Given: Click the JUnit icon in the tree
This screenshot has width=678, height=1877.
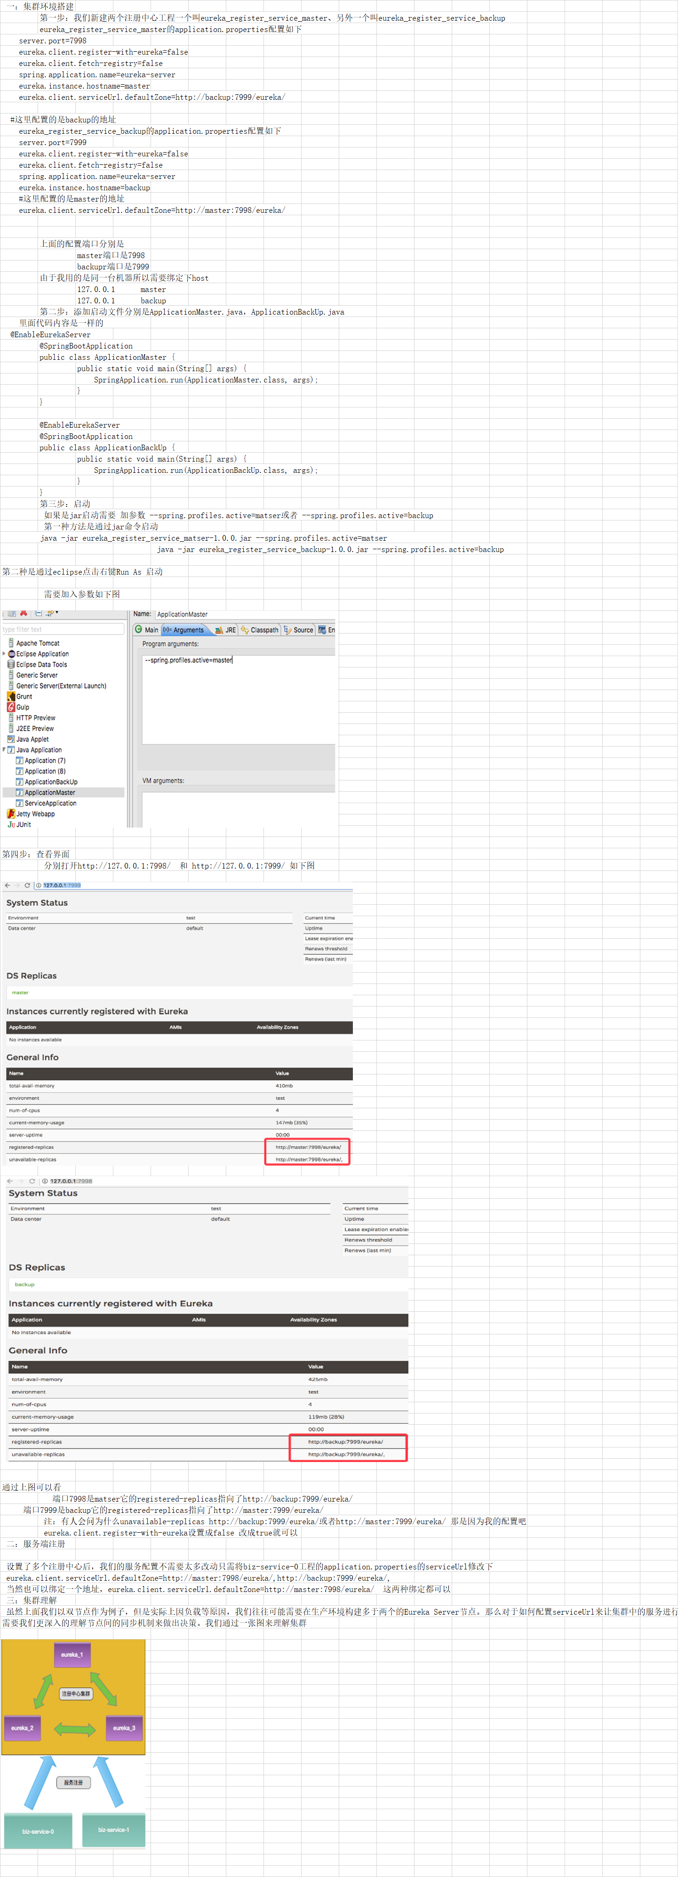Looking at the screenshot, I should click(x=11, y=824).
